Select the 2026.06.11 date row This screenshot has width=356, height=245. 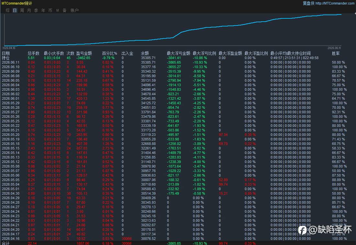point(11,63)
